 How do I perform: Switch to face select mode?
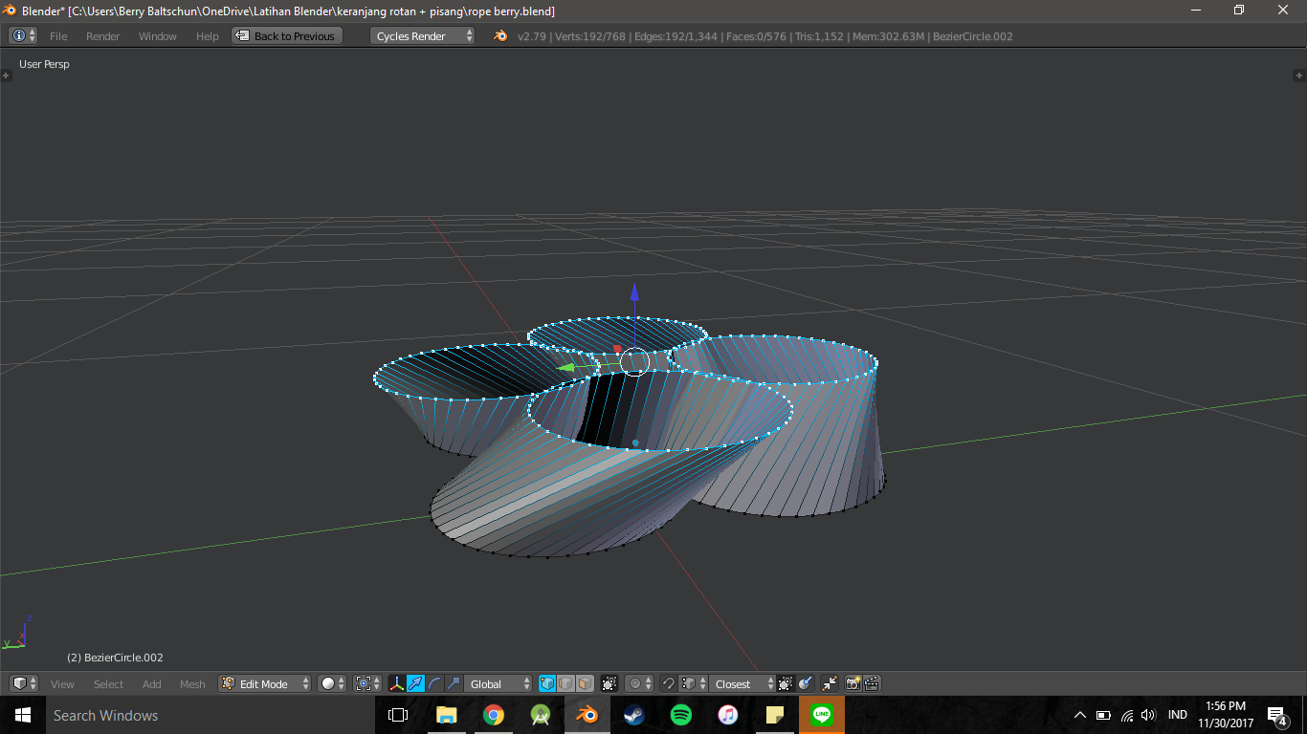585,683
